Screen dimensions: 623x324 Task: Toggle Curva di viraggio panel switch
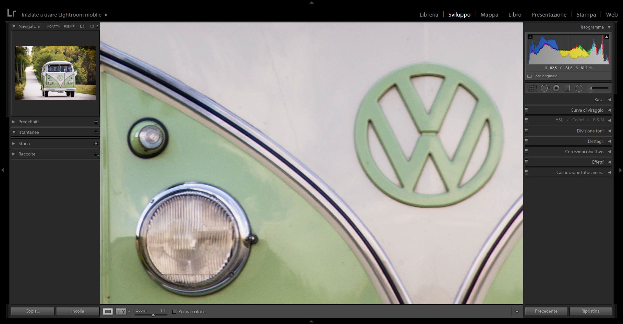click(526, 110)
